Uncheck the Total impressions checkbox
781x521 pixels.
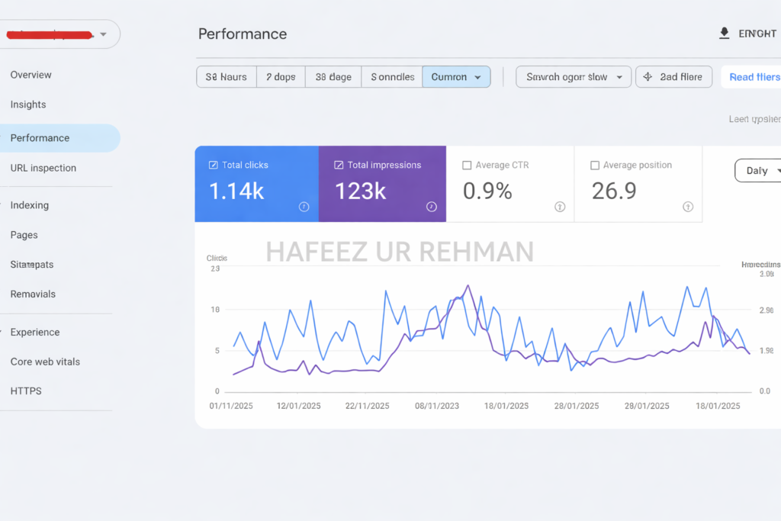click(339, 165)
